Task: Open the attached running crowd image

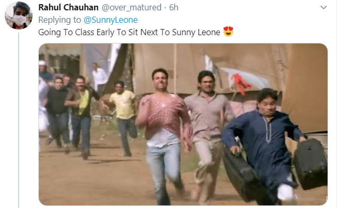Action: pyautogui.click(x=183, y=124)
